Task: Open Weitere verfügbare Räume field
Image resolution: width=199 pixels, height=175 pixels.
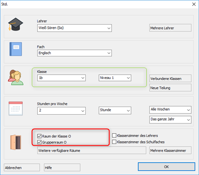Action: 92,150
